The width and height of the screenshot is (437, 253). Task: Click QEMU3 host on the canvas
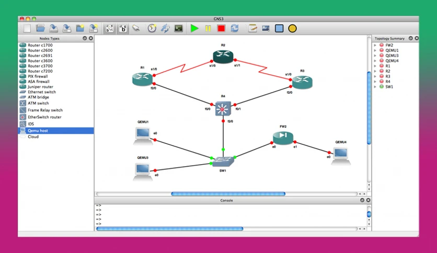143,172
